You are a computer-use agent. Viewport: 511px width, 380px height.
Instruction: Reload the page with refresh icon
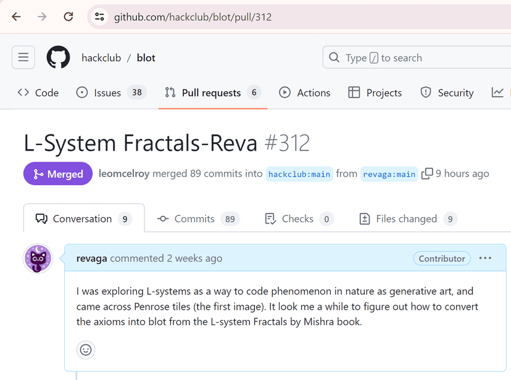coord(69,17)
